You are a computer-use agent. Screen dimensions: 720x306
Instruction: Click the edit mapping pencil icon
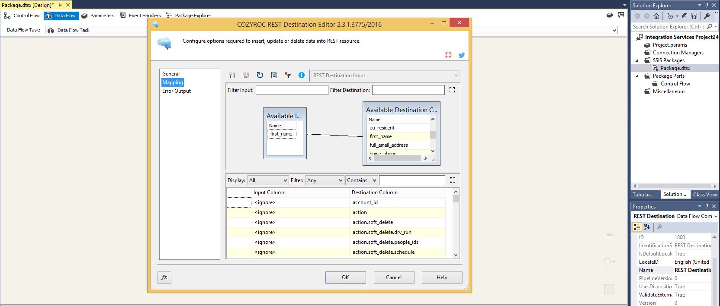click(274, 75)
